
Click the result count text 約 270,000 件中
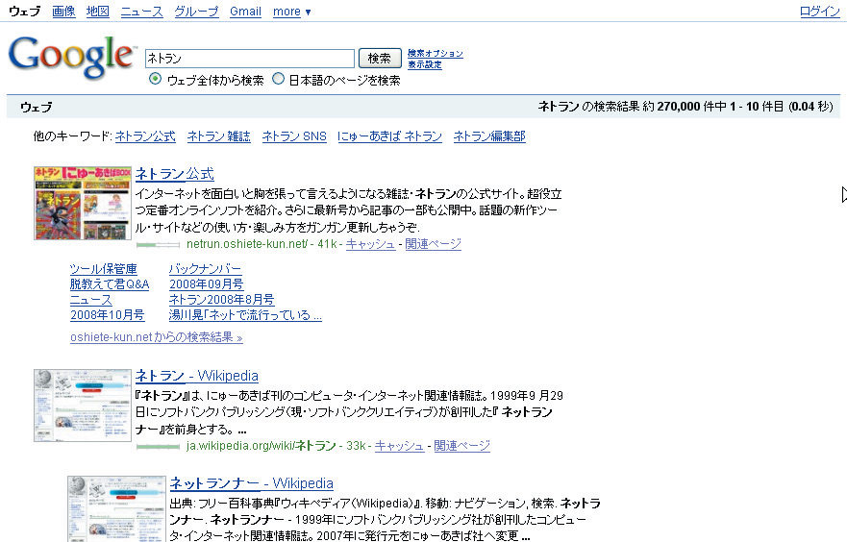pyautogui.click(x=685, y=107)
